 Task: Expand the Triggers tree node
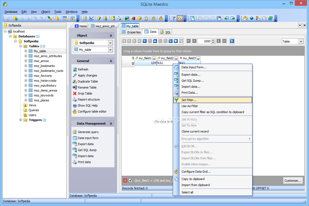coord(20,120)
